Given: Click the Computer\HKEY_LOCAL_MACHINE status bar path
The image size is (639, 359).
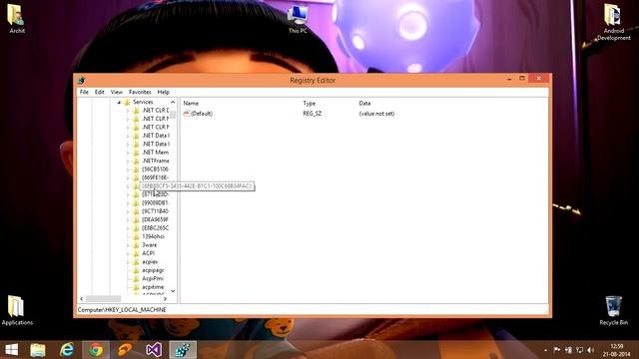Looking at the screenshot, I should click(x=122, y=310).
